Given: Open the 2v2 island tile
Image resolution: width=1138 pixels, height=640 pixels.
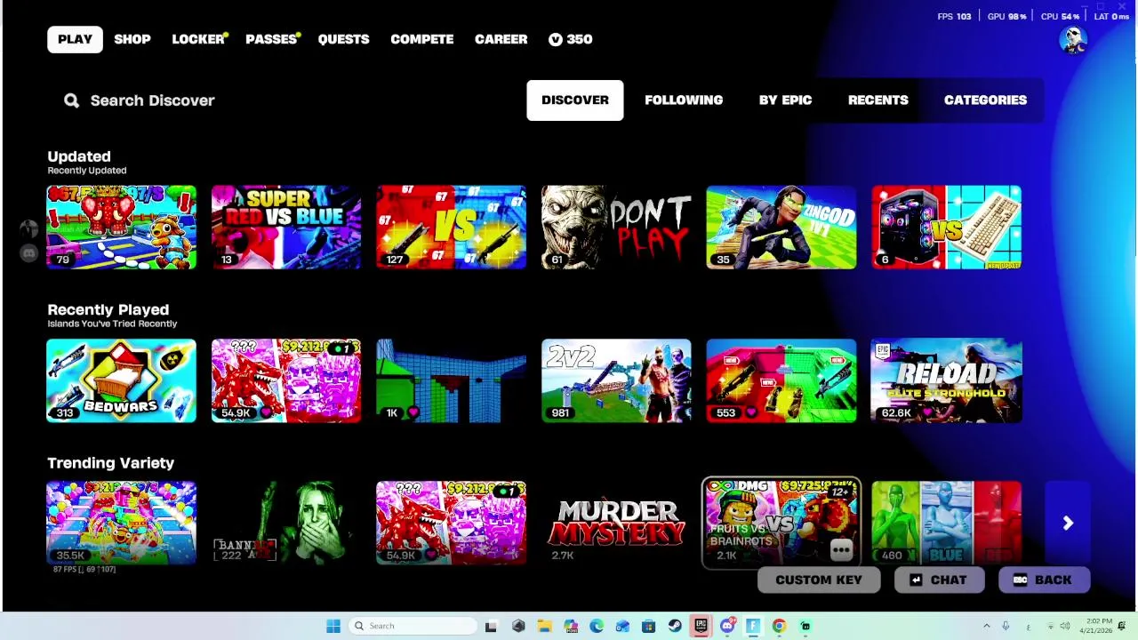Looking at the screenshot, I should click(616, 380).
